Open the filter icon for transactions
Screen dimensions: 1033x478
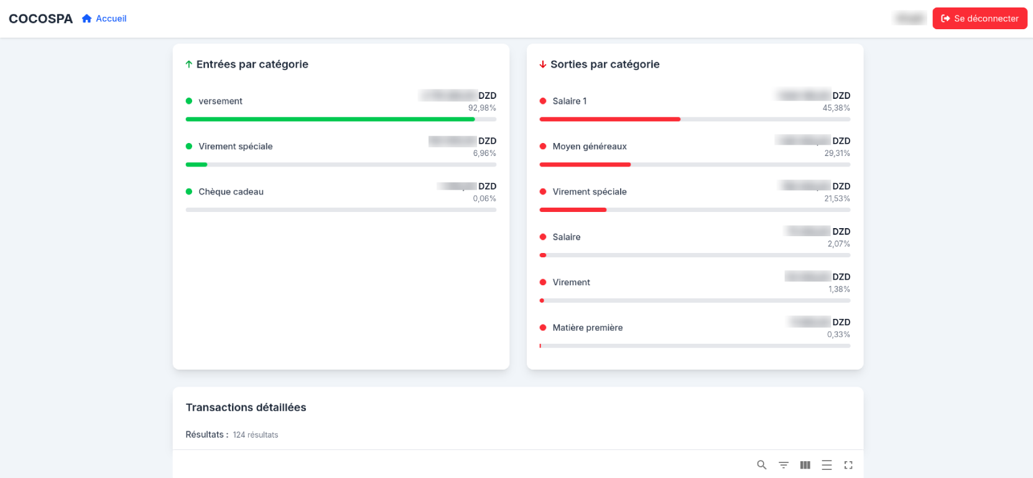784,465
